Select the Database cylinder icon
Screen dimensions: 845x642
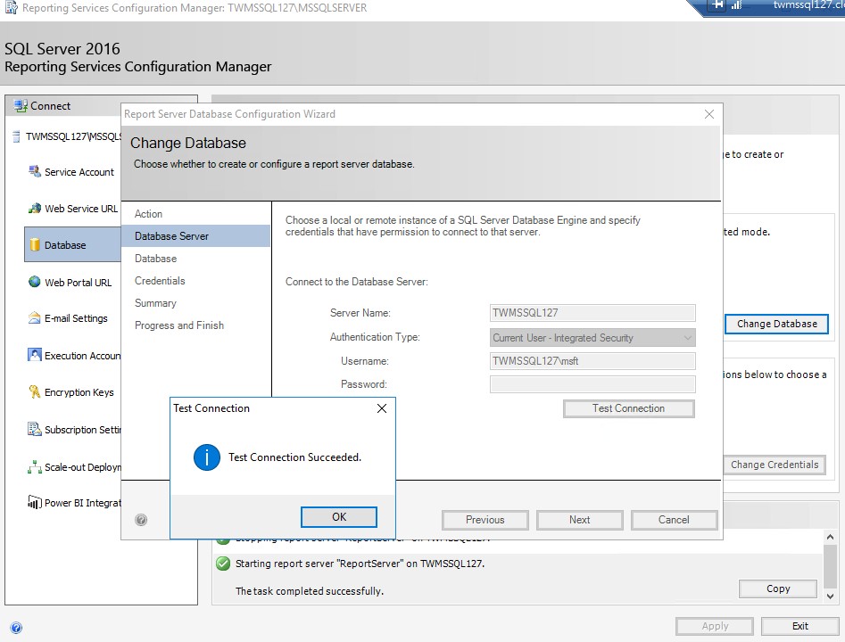(35, 245)
